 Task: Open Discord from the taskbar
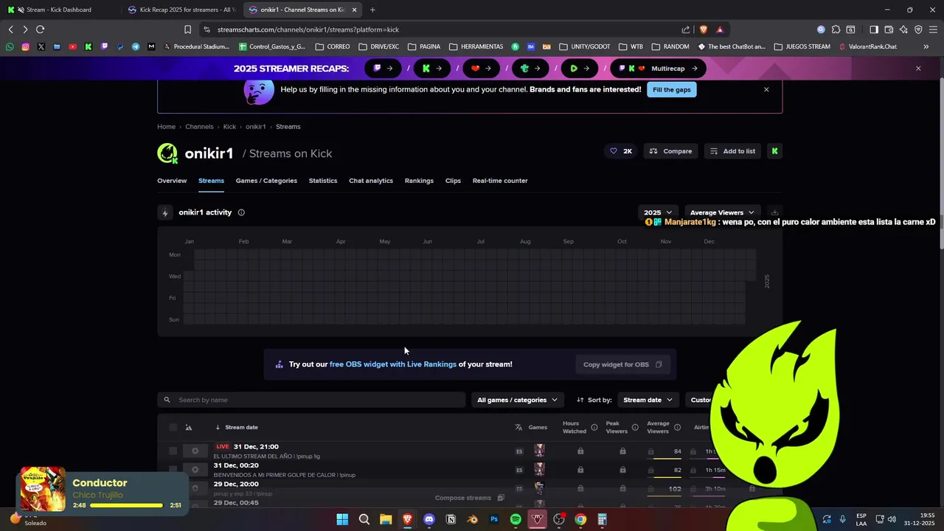point(429,519)
